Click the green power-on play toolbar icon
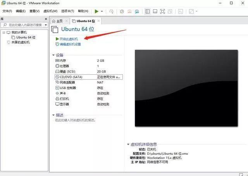The height and width of the screenshot is (176, 248). (96, 11)
